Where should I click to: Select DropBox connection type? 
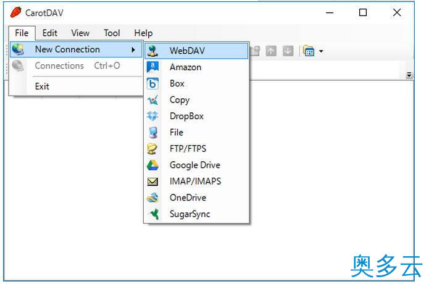pos(196,116)
